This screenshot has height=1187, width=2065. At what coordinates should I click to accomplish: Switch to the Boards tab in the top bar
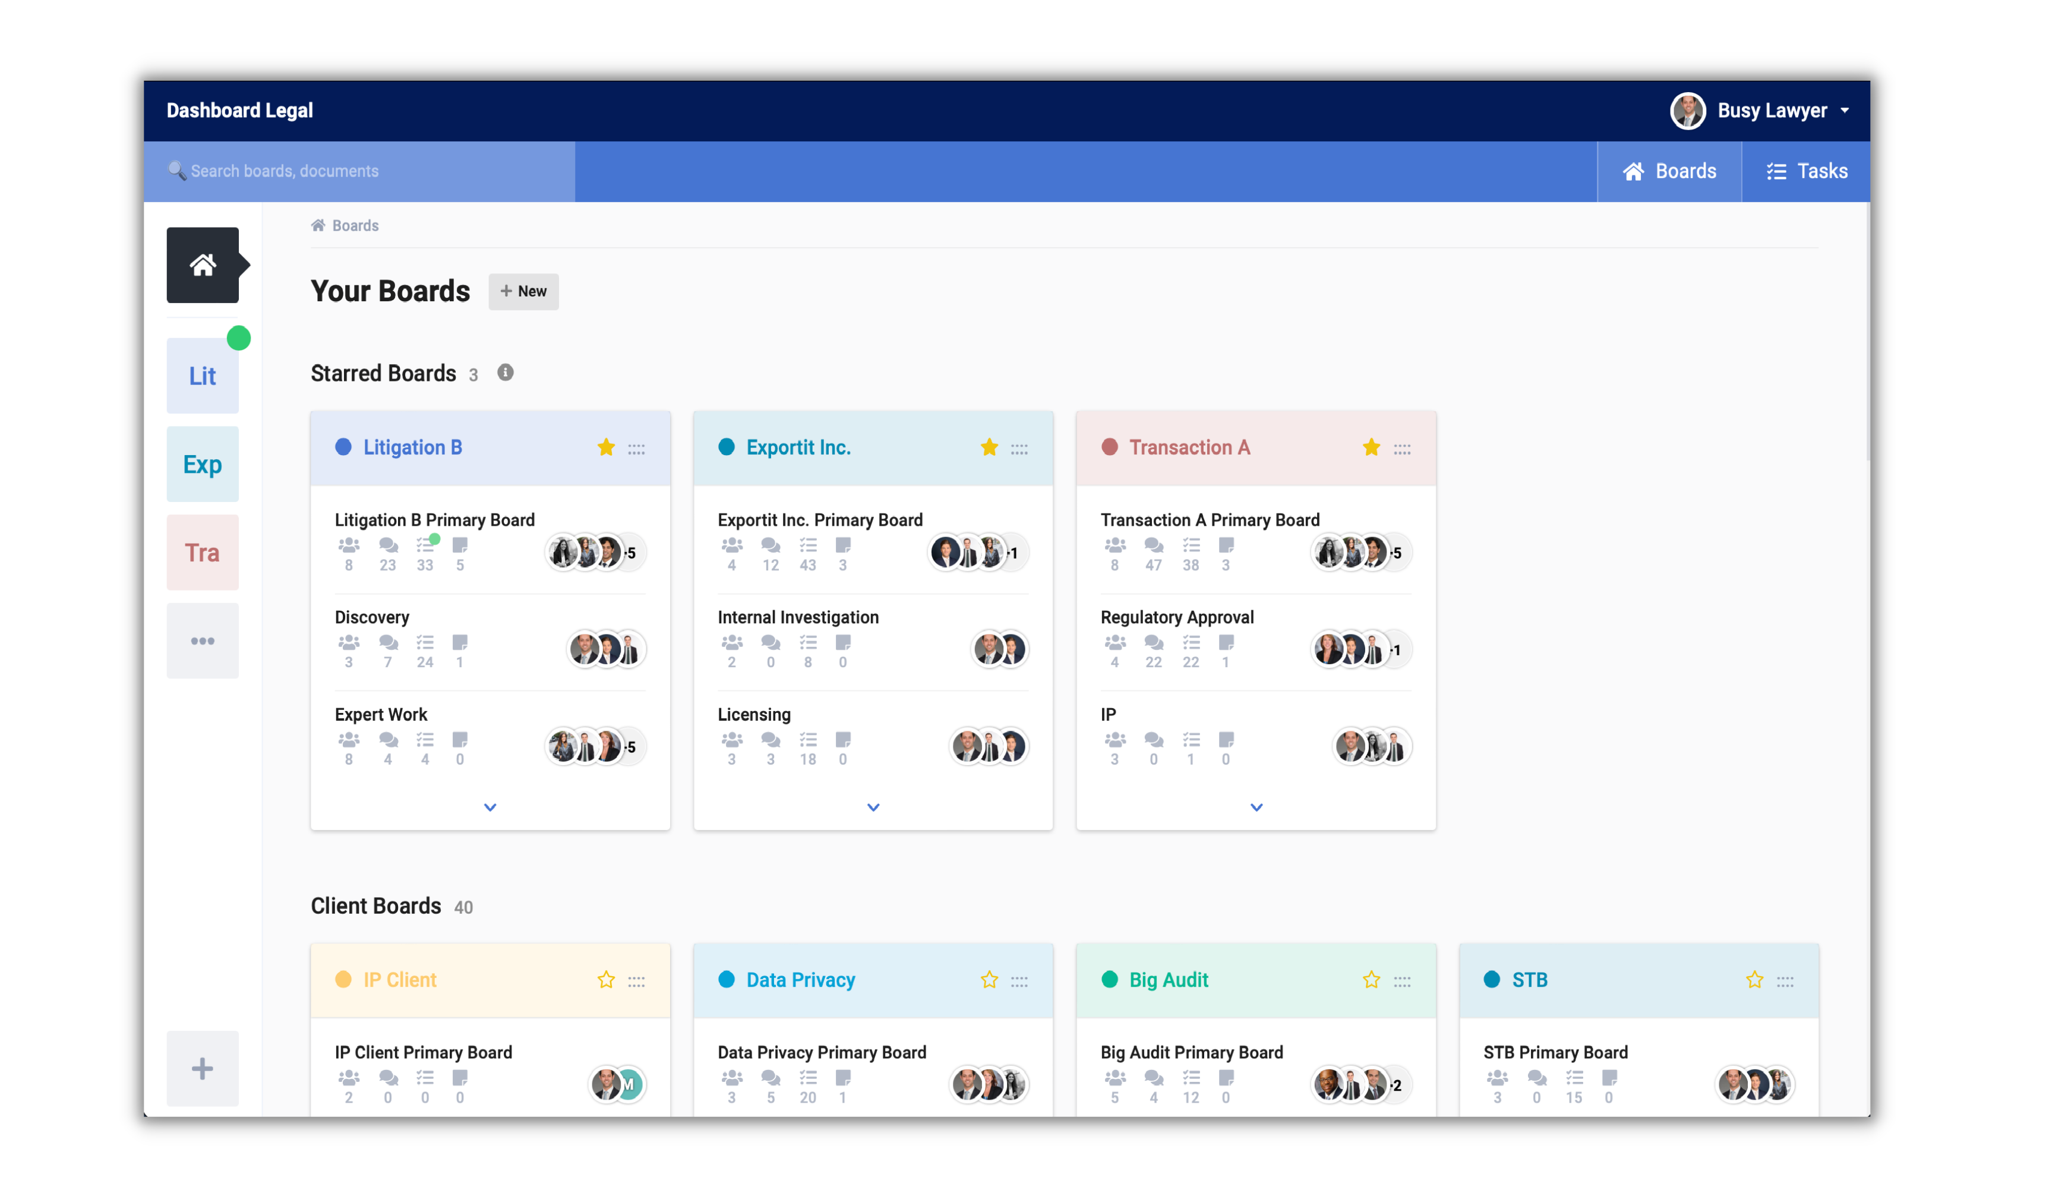[1669, 171]
